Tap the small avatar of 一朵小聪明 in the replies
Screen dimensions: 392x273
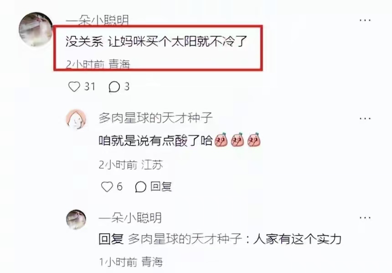click(76, 219)
